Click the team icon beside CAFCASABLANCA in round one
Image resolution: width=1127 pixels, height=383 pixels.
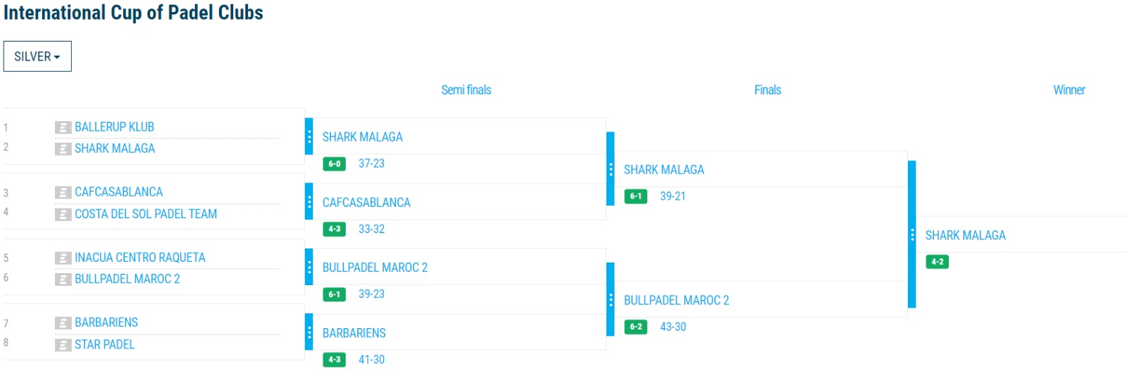[x=63, y=192]
